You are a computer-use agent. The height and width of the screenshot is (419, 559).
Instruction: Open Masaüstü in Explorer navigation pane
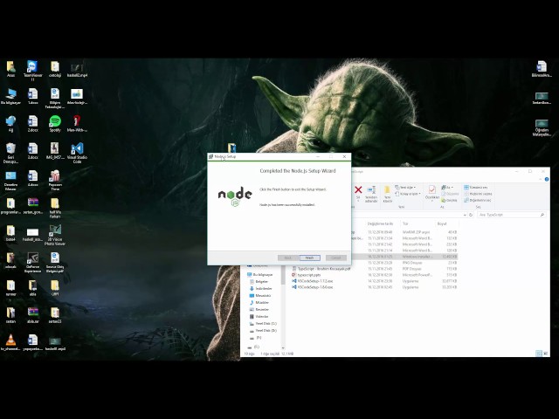coord(260,296)
